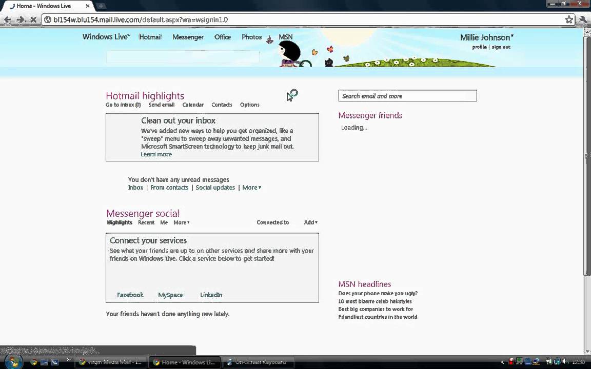Click the sign out link
591x369 pixels.
(501, 47)
